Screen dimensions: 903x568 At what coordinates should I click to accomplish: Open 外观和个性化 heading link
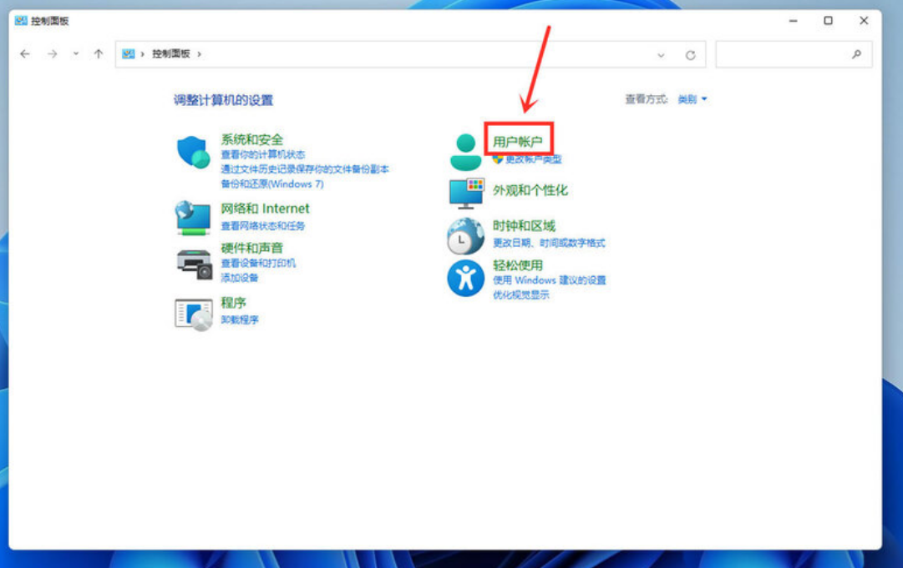coord(530,190)
